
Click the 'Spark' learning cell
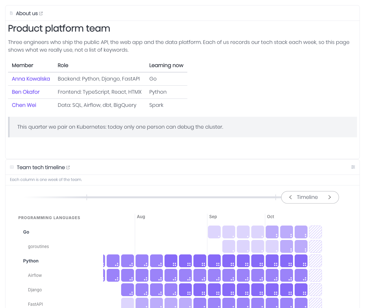156,105
